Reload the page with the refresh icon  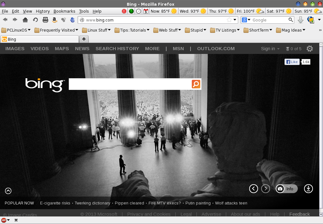pos(35,20)
